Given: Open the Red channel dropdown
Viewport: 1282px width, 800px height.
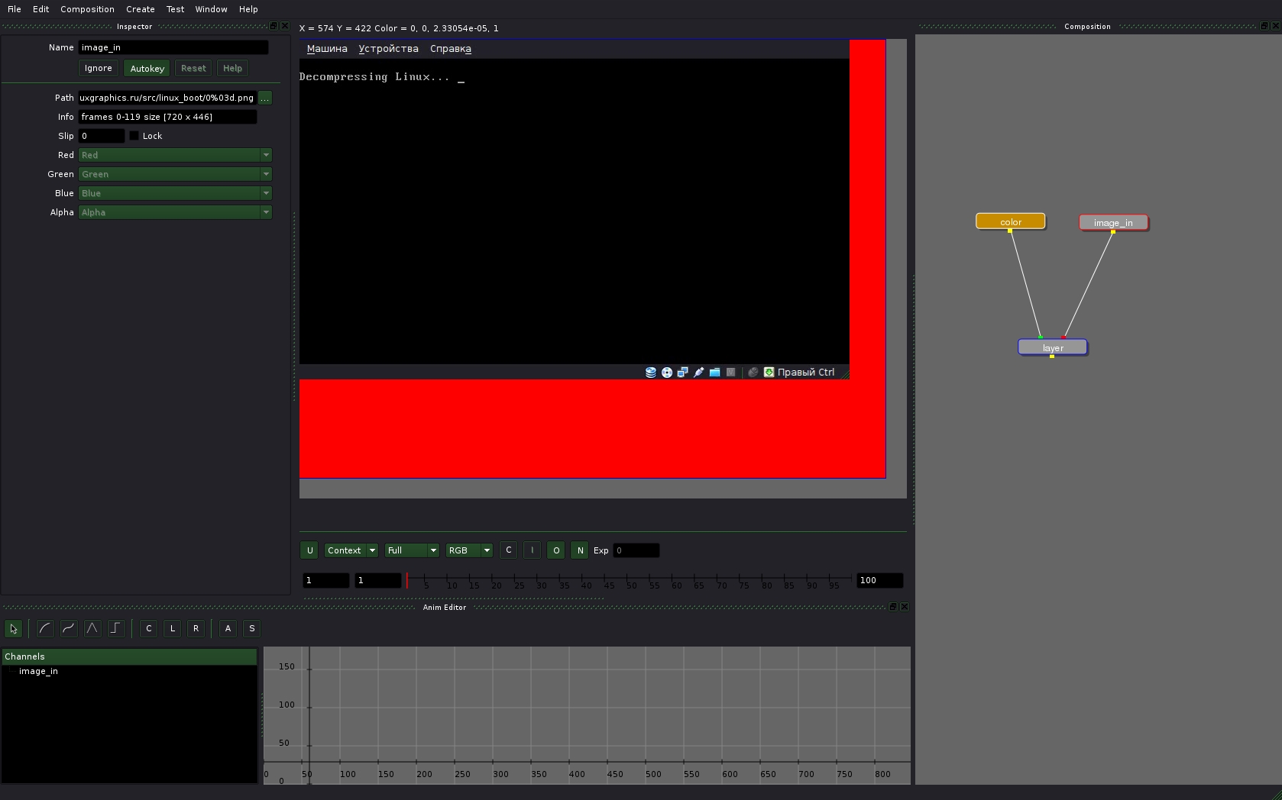Looking at the screenshot, I should click(175, 155).
